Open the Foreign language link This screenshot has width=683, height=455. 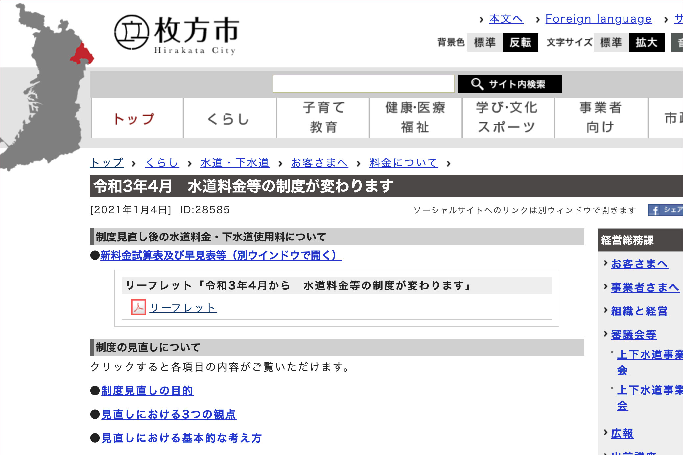click(598, 19)
